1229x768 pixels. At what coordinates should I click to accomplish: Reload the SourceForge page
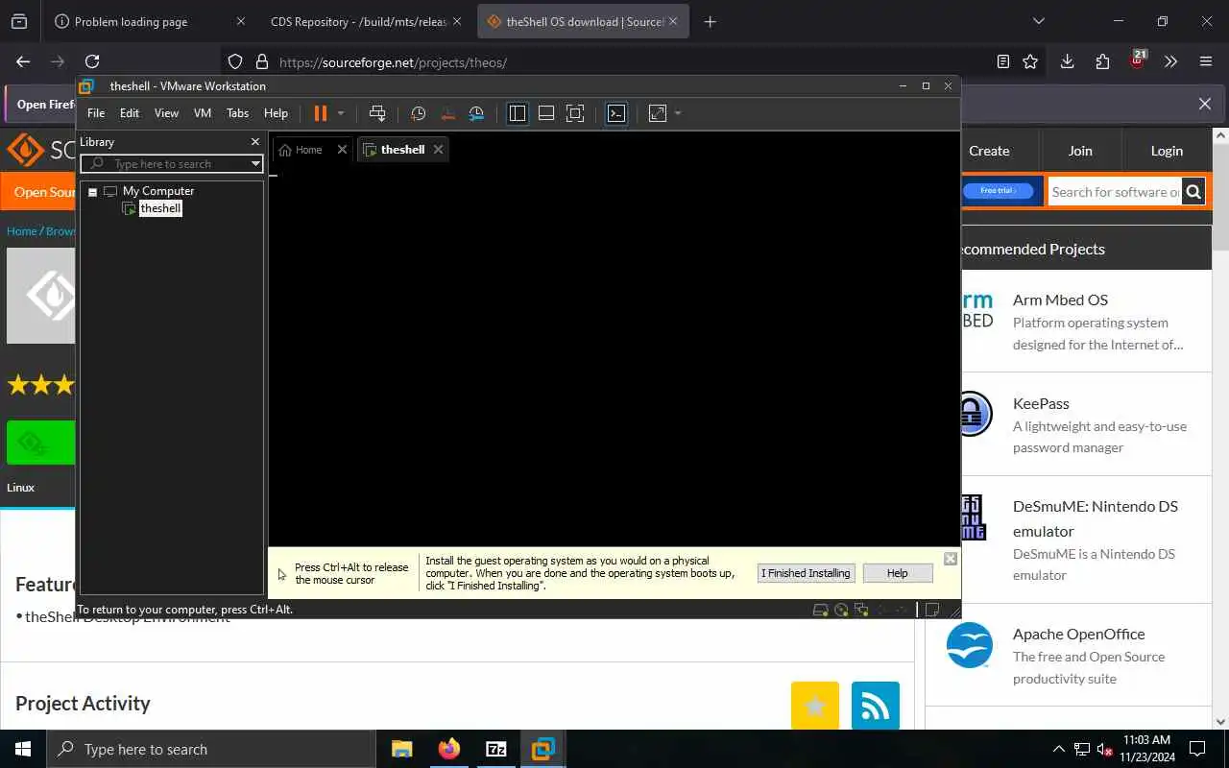pyautogui.click(x=92, y=61)
